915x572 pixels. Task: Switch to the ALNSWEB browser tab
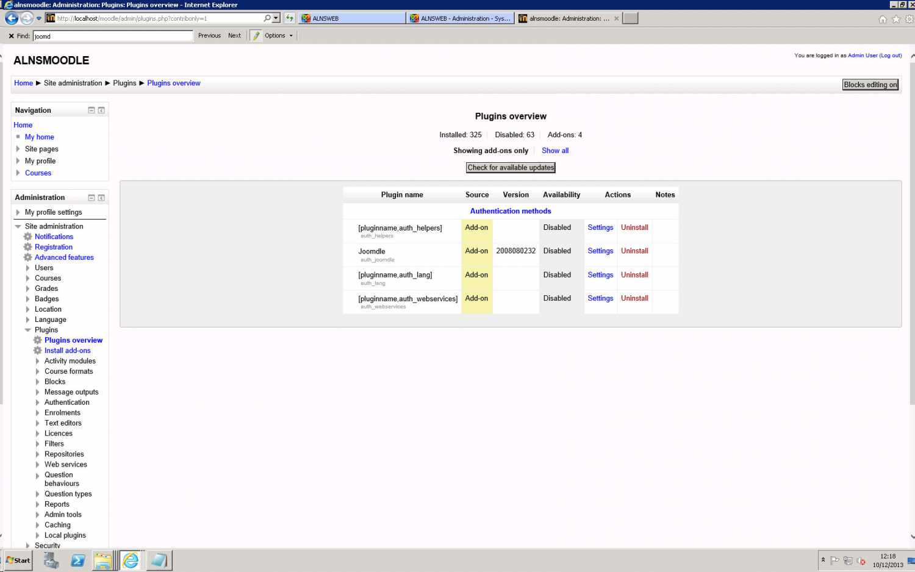point(351,18)
